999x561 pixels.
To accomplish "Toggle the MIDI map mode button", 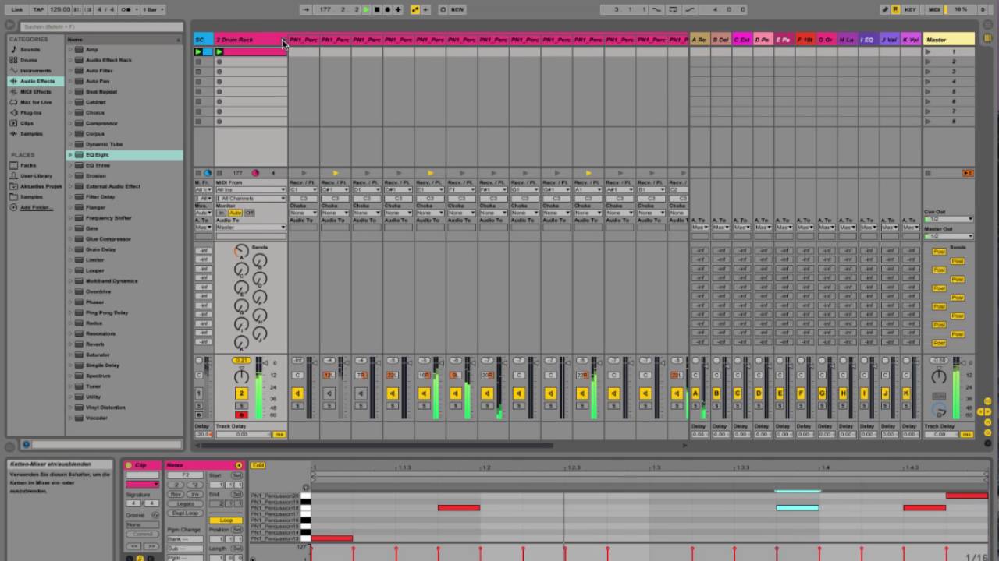I will pyautogui.click(x=934, y=9).
